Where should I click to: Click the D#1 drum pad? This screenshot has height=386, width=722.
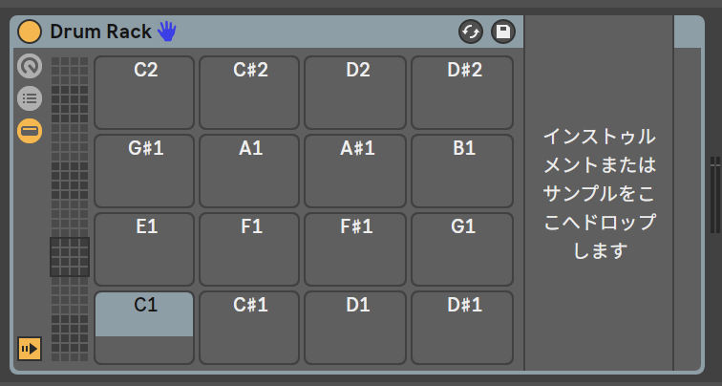click(x=462, y=327)
